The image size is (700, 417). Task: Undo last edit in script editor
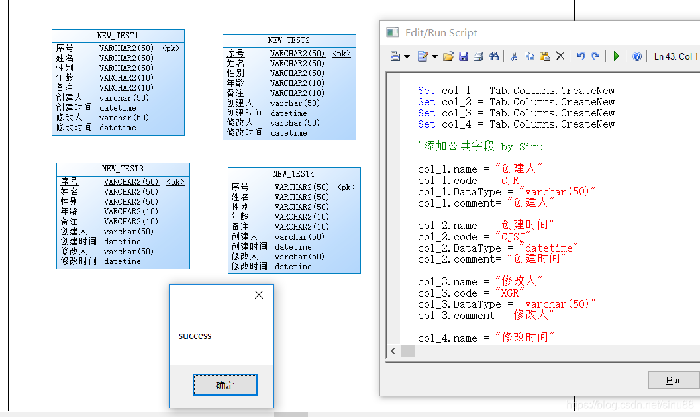pyautogui.click(x=581, y=56)
